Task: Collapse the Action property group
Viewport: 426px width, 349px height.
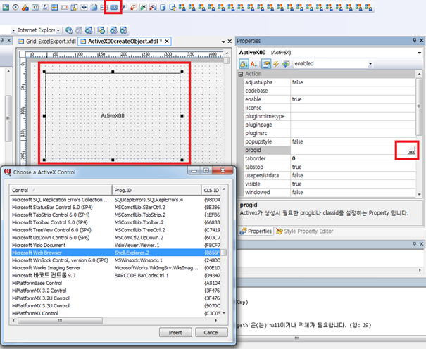Action: pyautogui.click(x=241, y=74)
